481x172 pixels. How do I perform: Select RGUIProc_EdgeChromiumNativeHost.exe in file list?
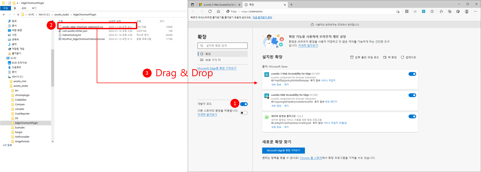coord(83,39)
